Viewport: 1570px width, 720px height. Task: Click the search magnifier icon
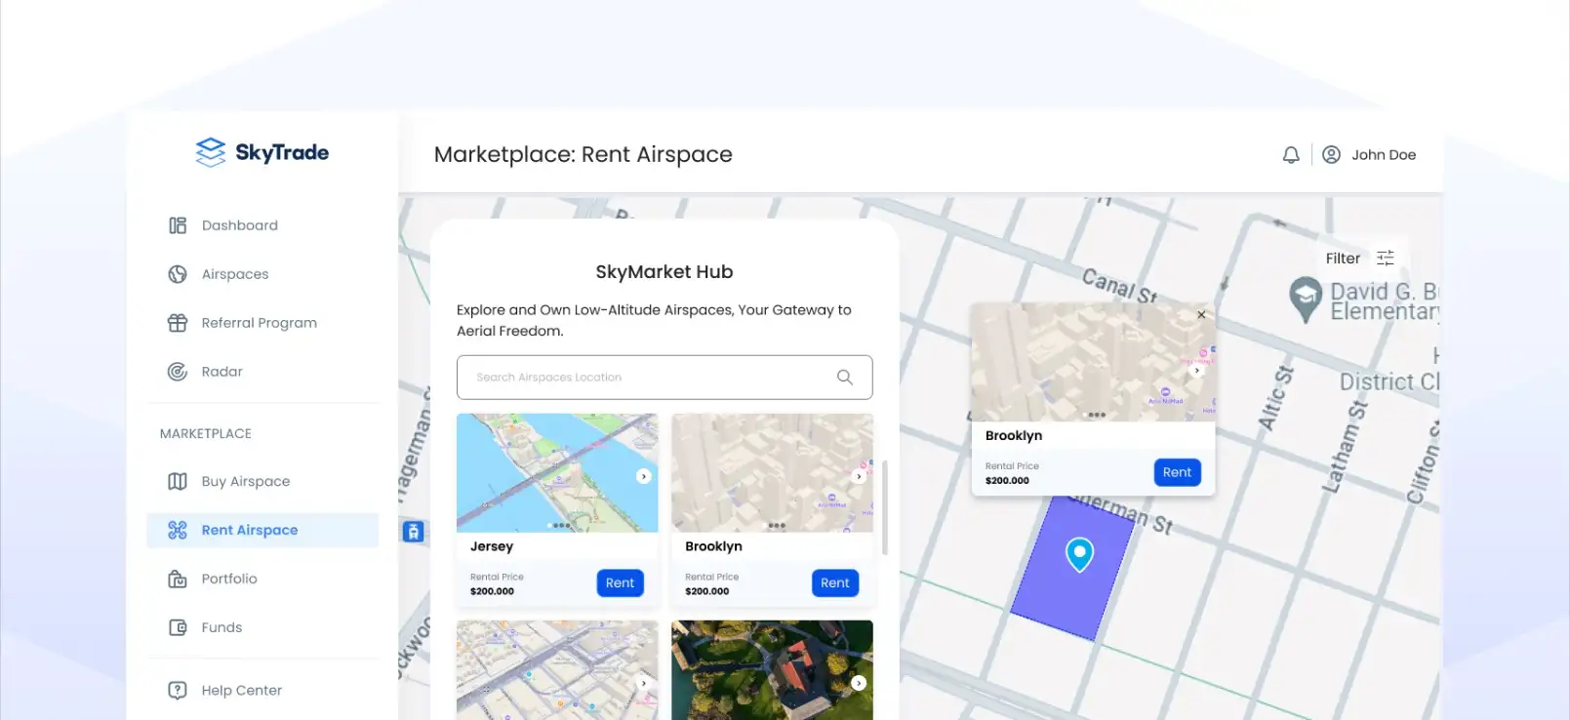click(844, 378)
